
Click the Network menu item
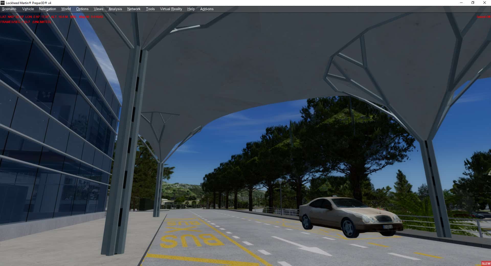tap(134, 9)
